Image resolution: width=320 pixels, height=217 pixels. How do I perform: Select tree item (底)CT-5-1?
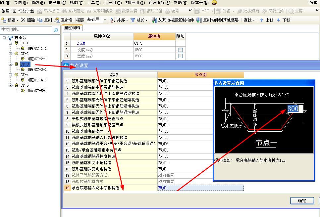click(x=37, y=91)
